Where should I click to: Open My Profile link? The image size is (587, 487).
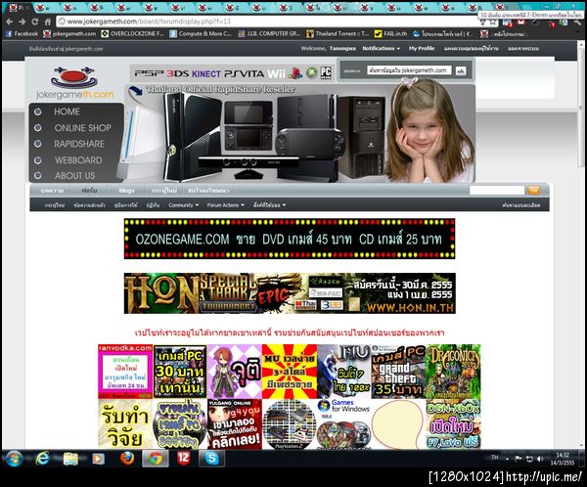coord(422,48)
